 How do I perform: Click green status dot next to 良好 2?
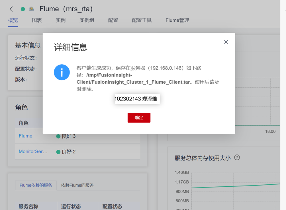[x=58, y=152]
